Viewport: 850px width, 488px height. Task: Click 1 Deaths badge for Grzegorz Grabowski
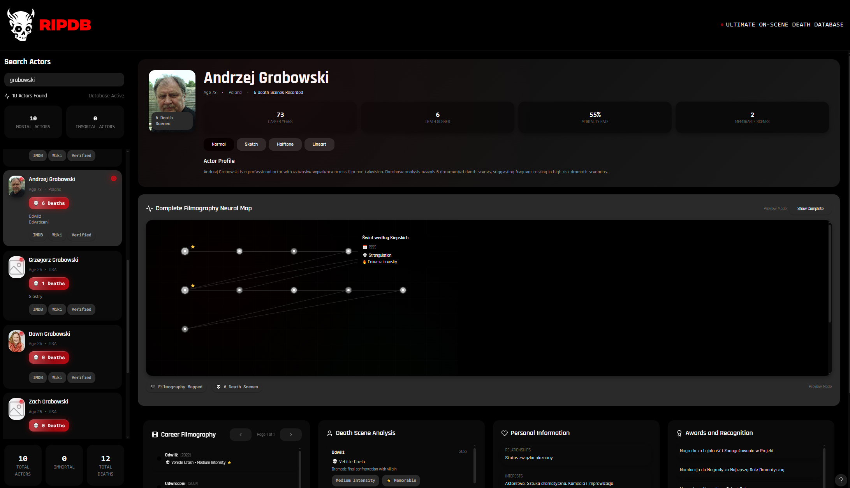(49, 284)
